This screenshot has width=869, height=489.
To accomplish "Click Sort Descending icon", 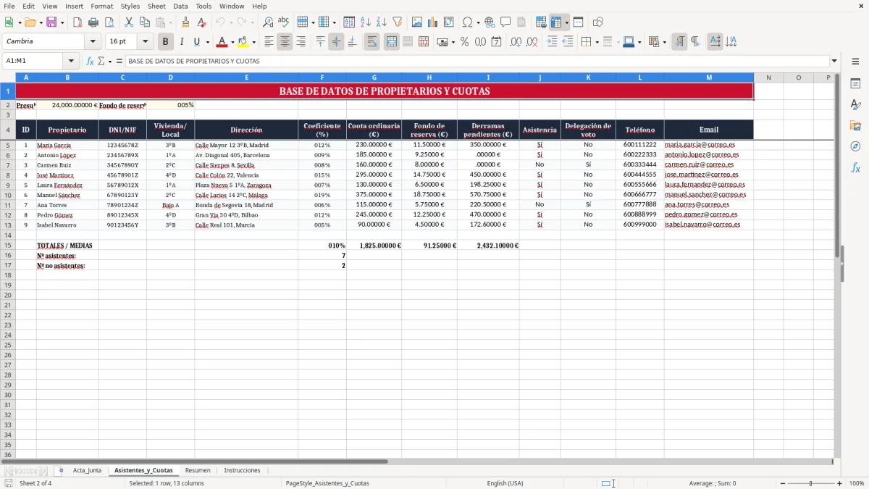I will point(381,22).
